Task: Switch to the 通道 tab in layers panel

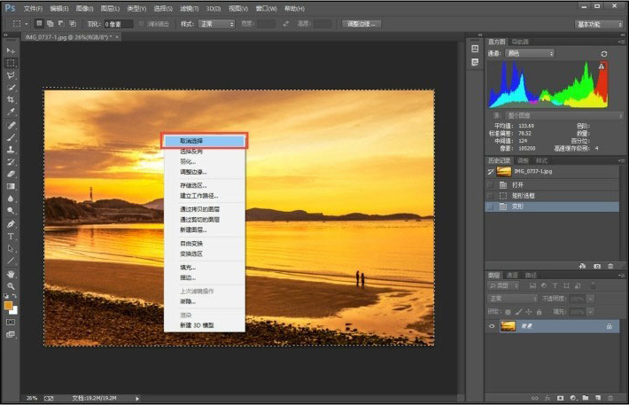Action: tap(514, 275)
